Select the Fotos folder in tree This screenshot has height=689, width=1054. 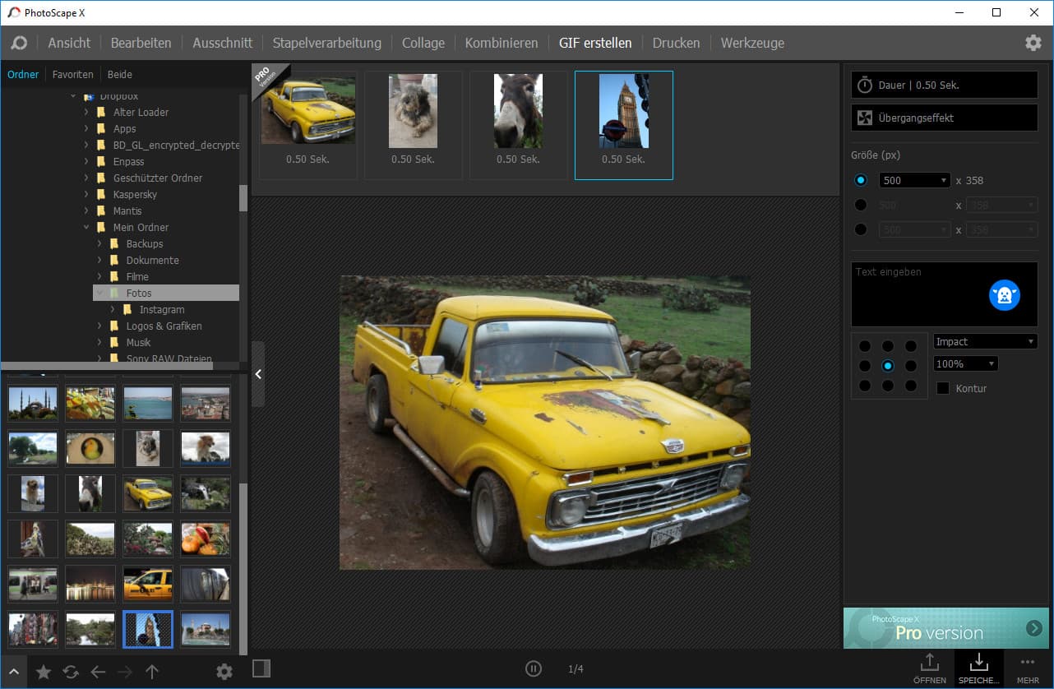[x=139, y=293]
